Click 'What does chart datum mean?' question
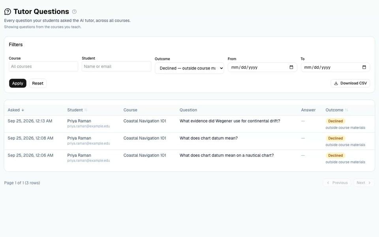 click(x=208, y=138)
